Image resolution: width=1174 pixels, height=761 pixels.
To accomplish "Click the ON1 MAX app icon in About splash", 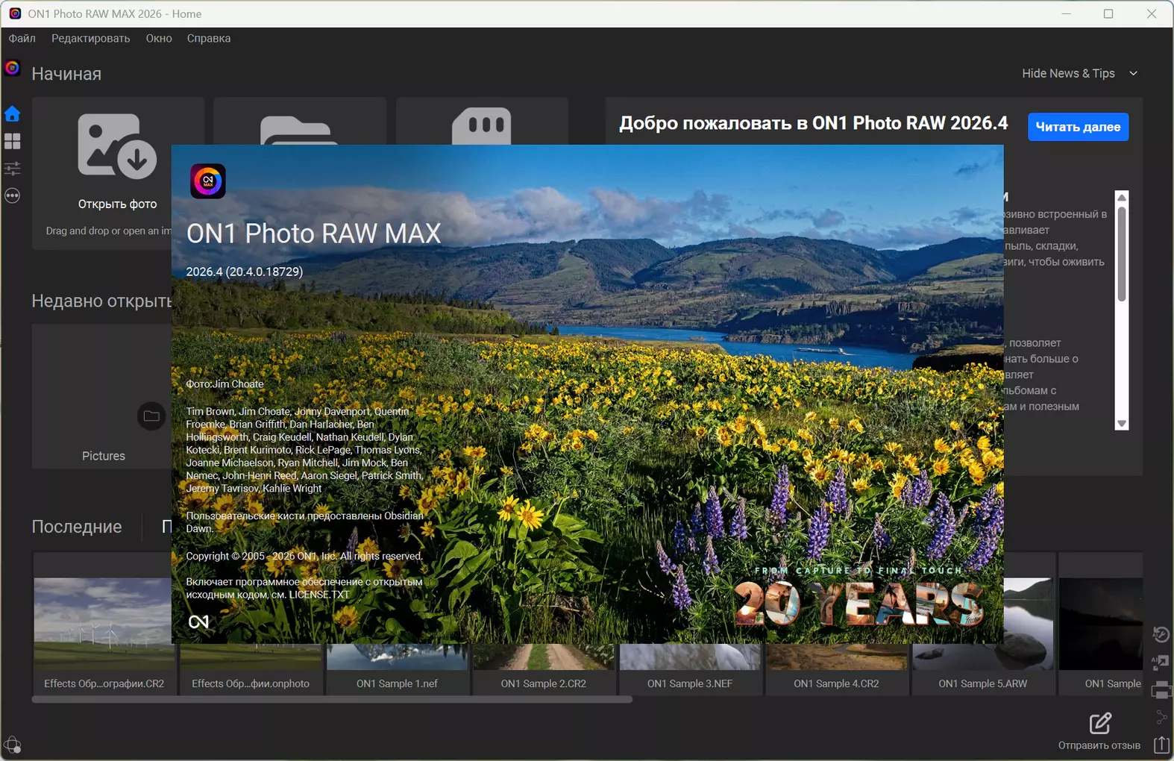I will click(x=208, y=181).
